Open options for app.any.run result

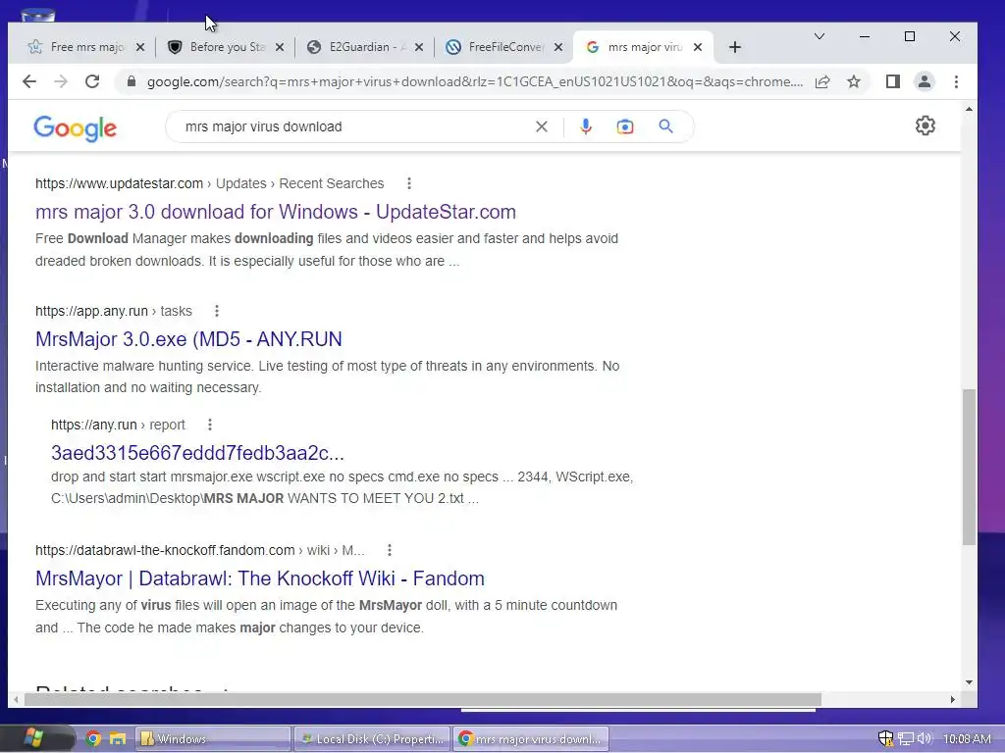pyautogui.click(x=217, y=311)
